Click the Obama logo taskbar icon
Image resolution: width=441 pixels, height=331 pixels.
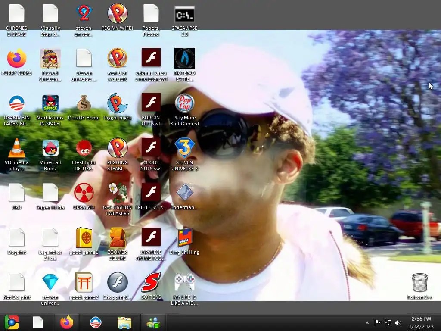(95, 322)
